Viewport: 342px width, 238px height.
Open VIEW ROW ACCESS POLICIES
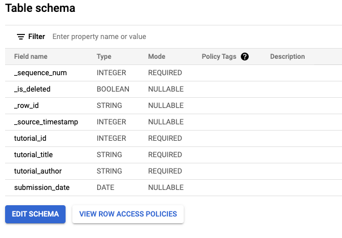[128, 214]
